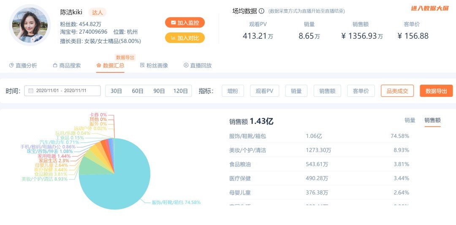
Task: Click the table row 美妆/个护/清洁
Action: tap(319, 150)
